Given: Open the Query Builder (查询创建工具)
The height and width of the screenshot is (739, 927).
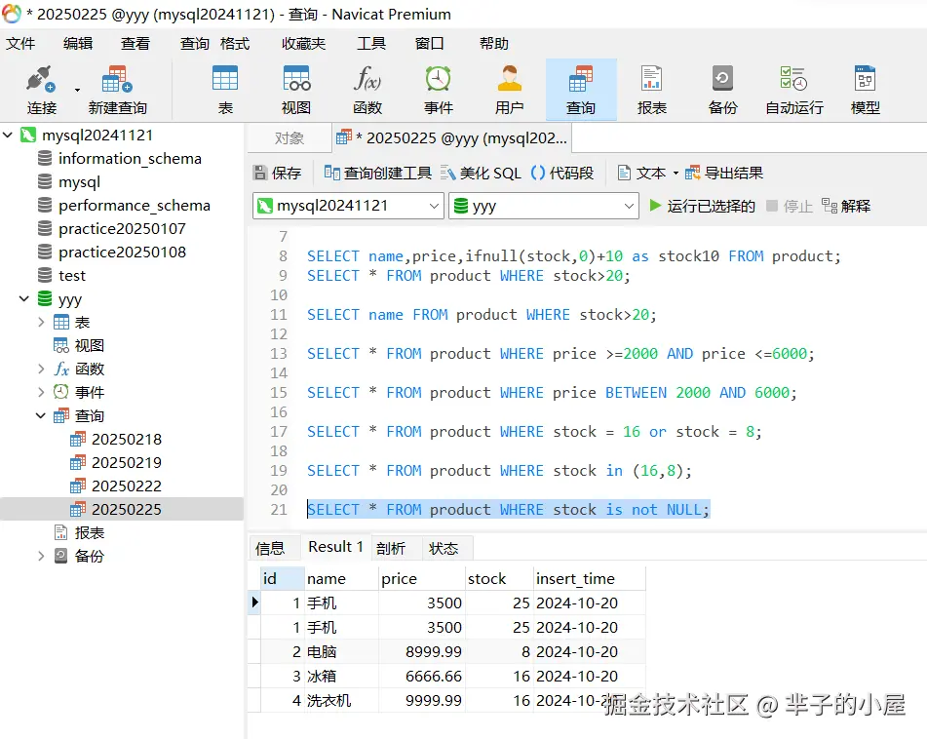Looking at the screenshot, I should click(378, 173).
